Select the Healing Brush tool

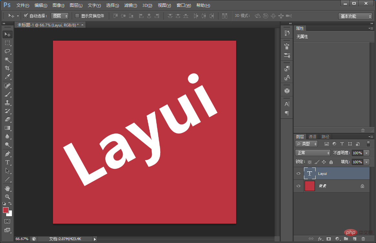point(7,86)
